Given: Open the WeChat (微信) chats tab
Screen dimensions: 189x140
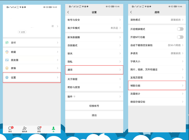Looking at the screenshot, I should [x=10, y=129].
